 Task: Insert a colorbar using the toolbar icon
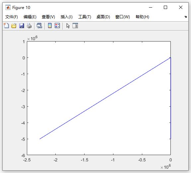(x=50, y=26)
